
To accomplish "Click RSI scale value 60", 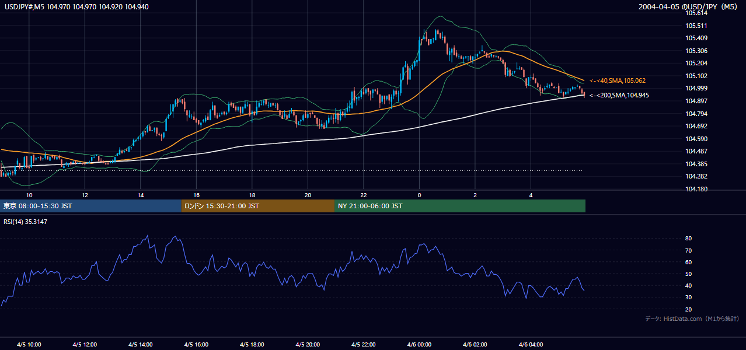I will coord(689,262).
